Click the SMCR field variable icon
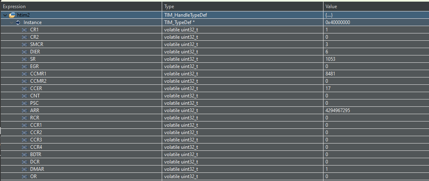The width and height of the screenshot is (429, 181). point(24,44)
